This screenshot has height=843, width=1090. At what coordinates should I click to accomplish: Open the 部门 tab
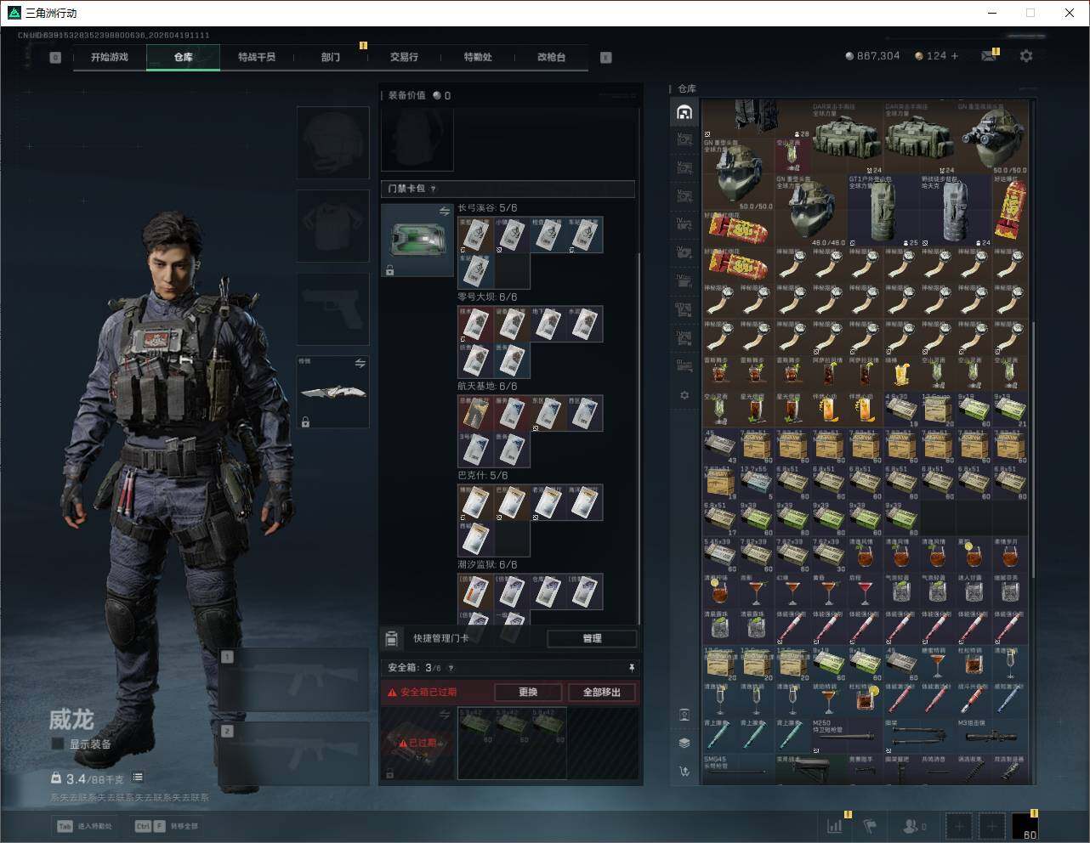click(x=331, y=57)
